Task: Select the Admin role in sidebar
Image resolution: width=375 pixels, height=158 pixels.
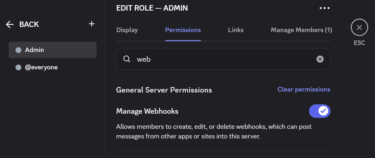Action: [53, 50]
